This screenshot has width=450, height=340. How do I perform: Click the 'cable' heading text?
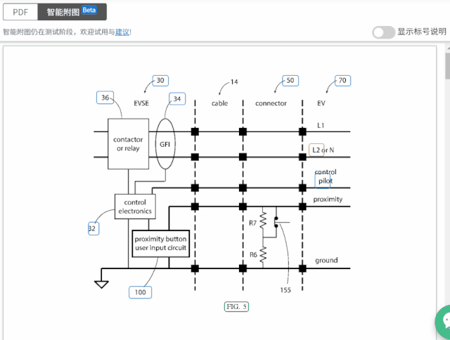click(219, 103)
